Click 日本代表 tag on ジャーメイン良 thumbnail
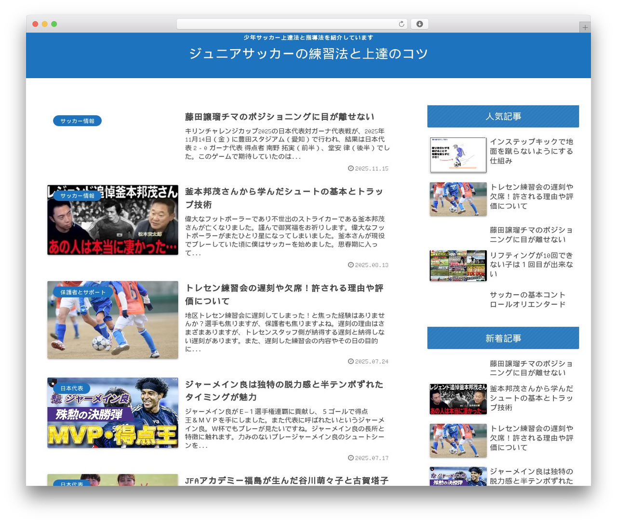Screen dimensions: 617x523 point(71,388)
